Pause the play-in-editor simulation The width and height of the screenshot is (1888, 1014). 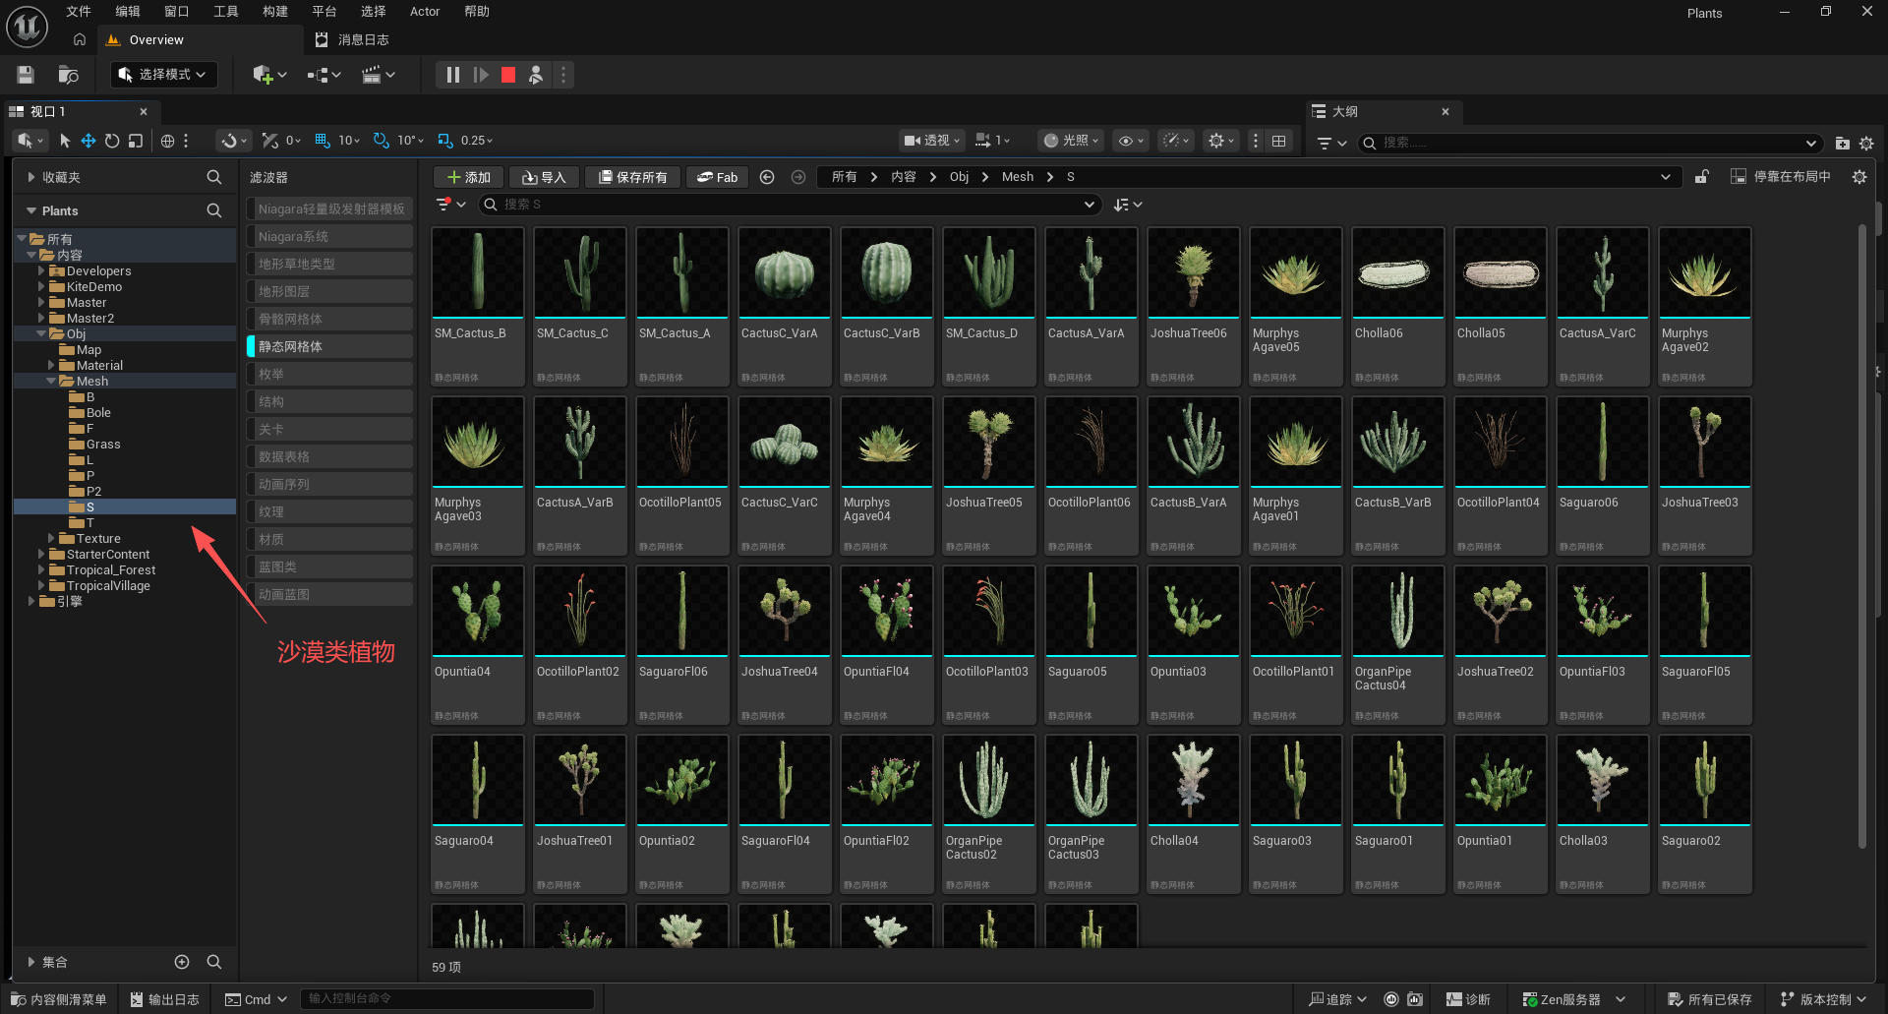[452, 75]
